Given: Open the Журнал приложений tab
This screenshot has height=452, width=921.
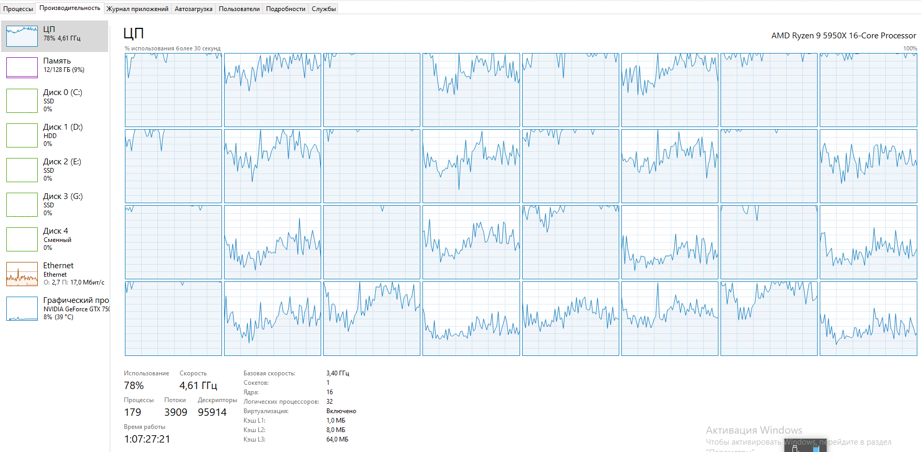Looking at the screenshot, I should (x=137, y=8).
